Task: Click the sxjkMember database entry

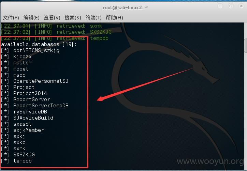Action: pos(29,130)
